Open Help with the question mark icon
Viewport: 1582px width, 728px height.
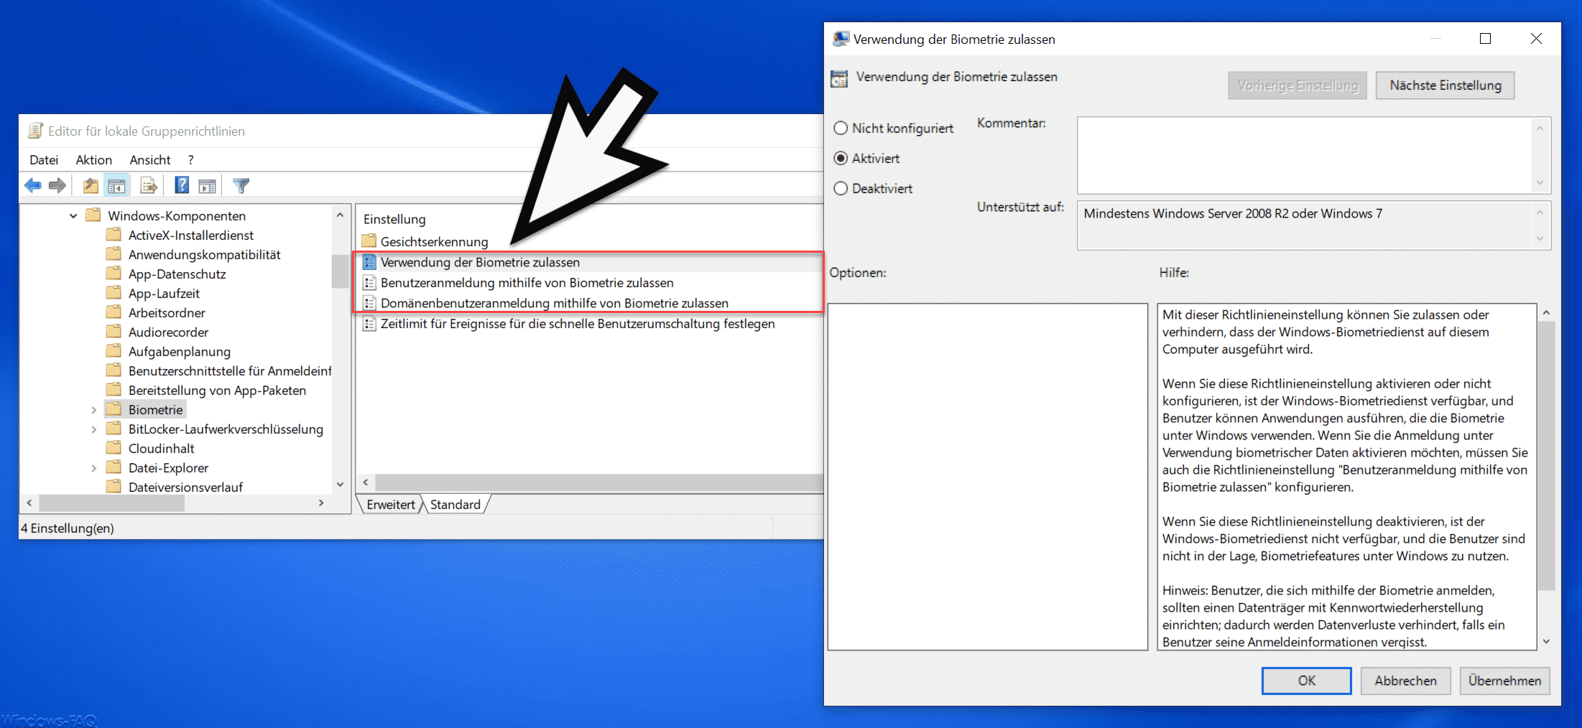[182, 186]
